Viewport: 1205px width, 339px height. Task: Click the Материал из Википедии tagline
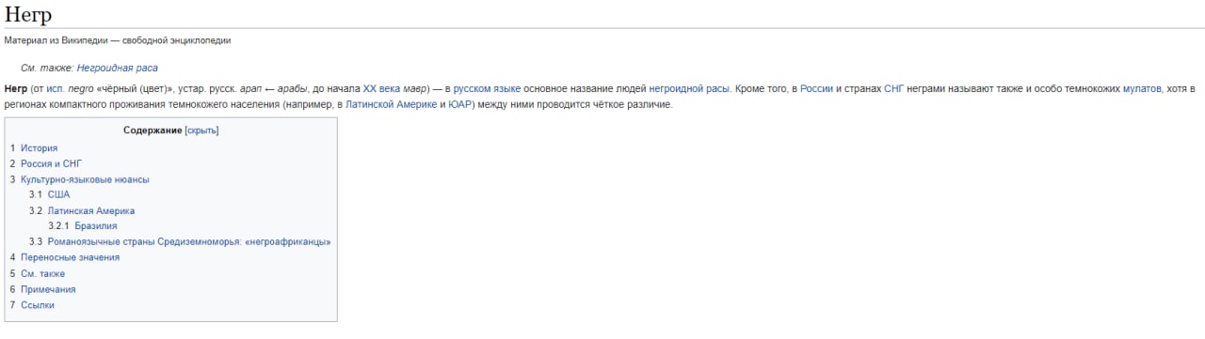[x=118, y=40]
